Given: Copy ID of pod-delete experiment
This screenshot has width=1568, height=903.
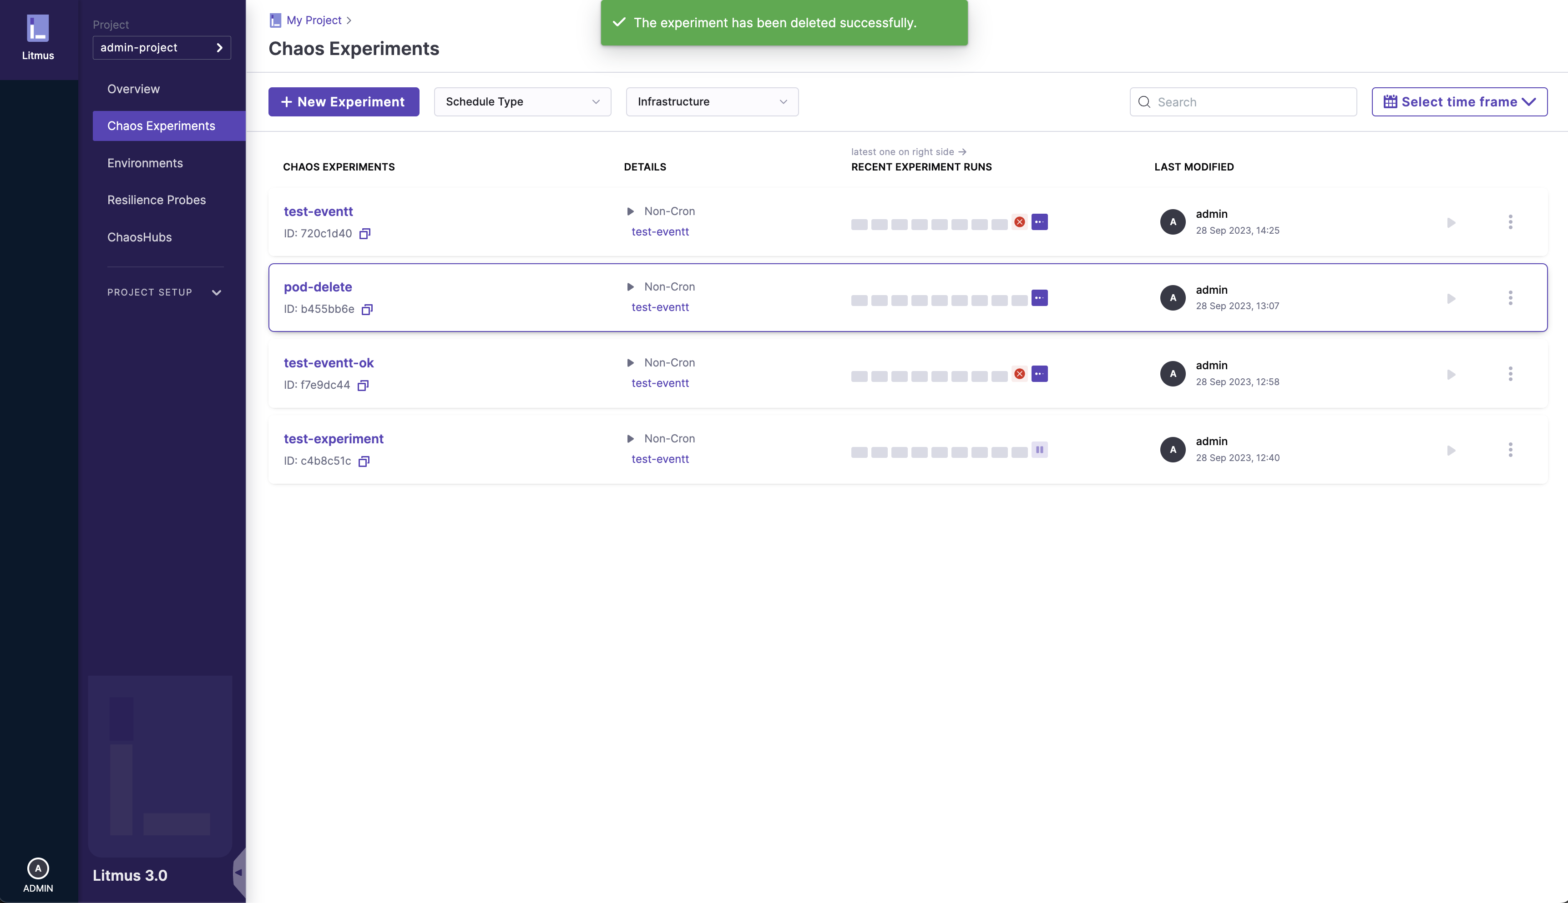Looking at the screenshot, I should click(x=367, y=310).
